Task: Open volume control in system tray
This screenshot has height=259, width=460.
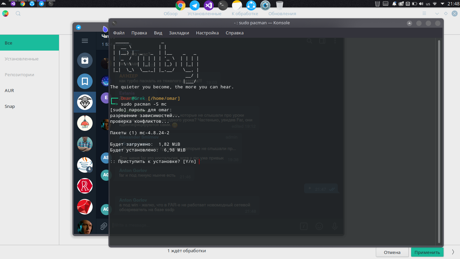Action: click(x=421, y=4)
